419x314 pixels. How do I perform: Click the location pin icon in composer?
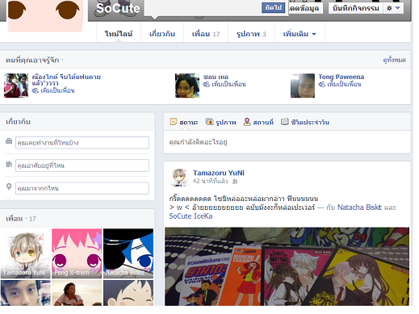247,122
